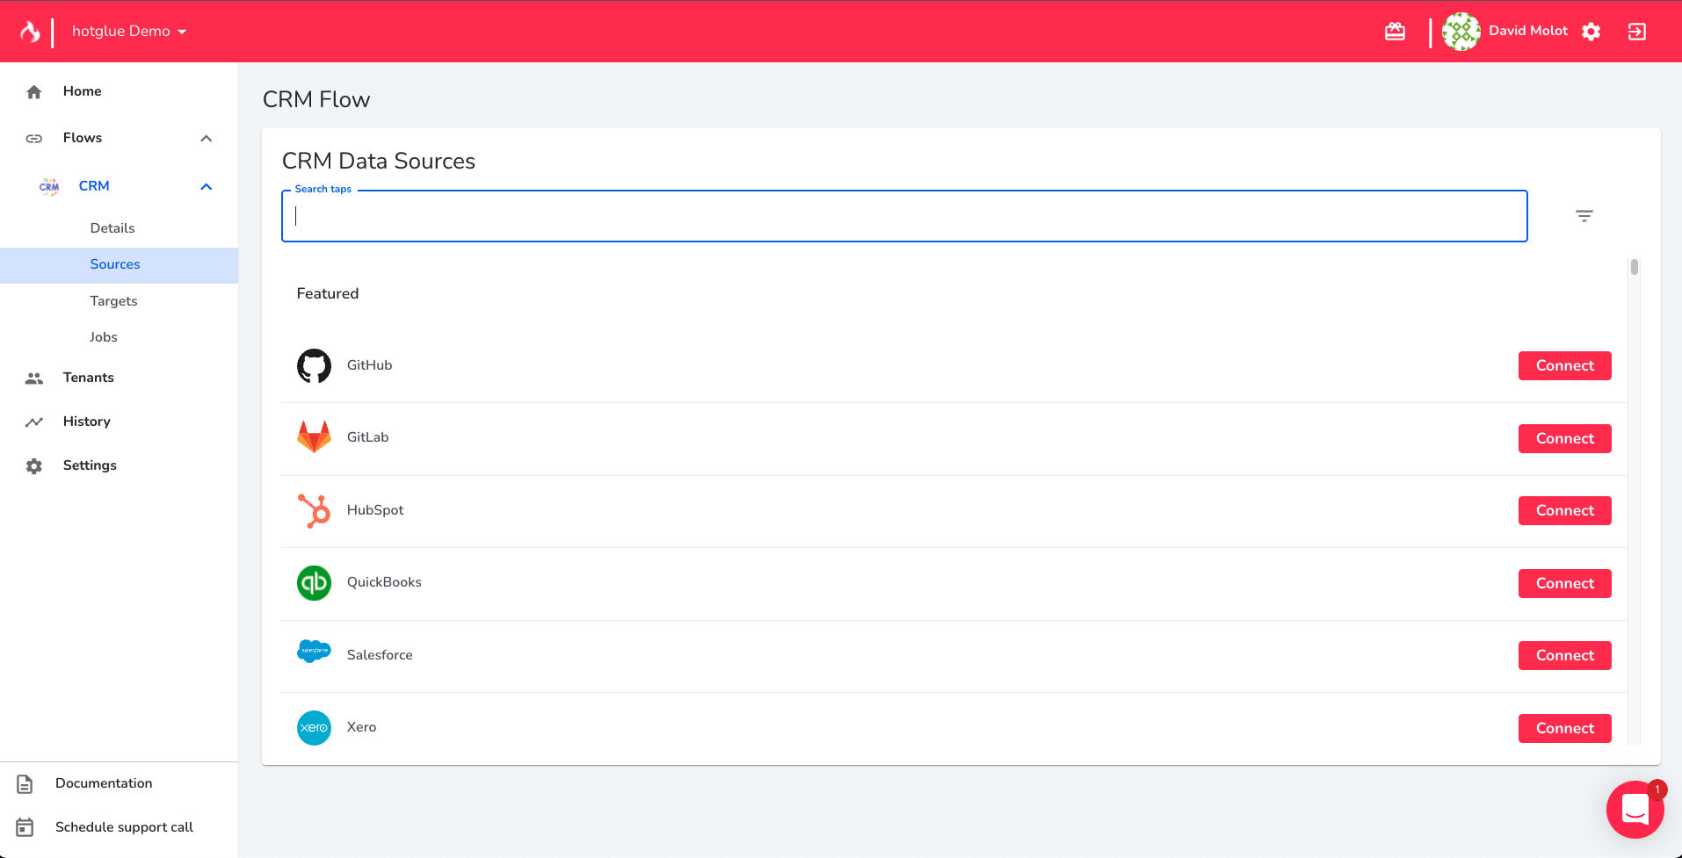Focus the Search taps input field

[x=904, y=216]
